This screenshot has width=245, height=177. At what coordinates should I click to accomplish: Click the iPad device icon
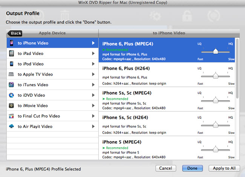pos(12,53)
